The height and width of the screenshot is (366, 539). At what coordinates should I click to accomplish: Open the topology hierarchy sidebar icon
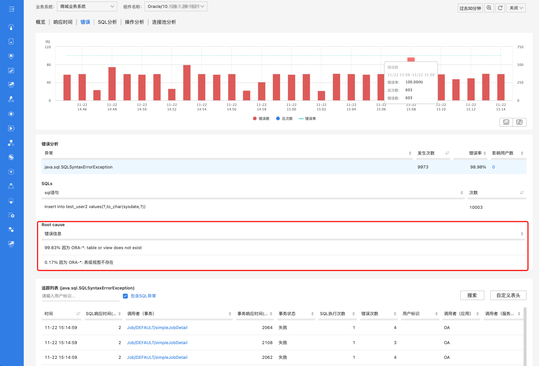click(x=11, y=143)
